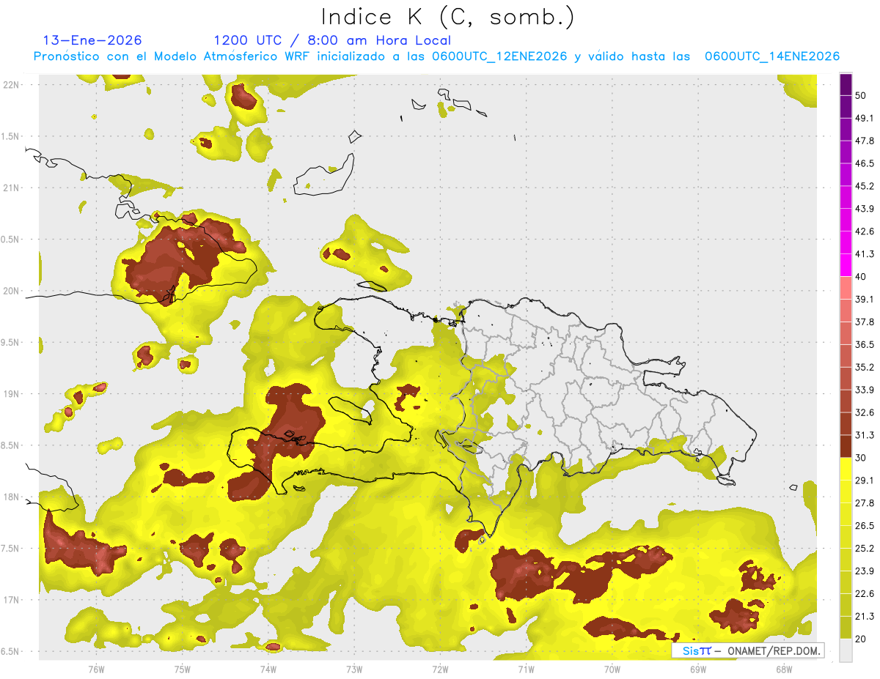Select the colorbar value 31.3
This screenshot has width=880, height=679.
tap(865, 435)
